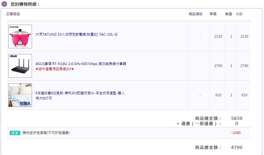Click the purple arrow icon beside 您的購物明細
Screen dimensions: 264x155
(4, 4)
